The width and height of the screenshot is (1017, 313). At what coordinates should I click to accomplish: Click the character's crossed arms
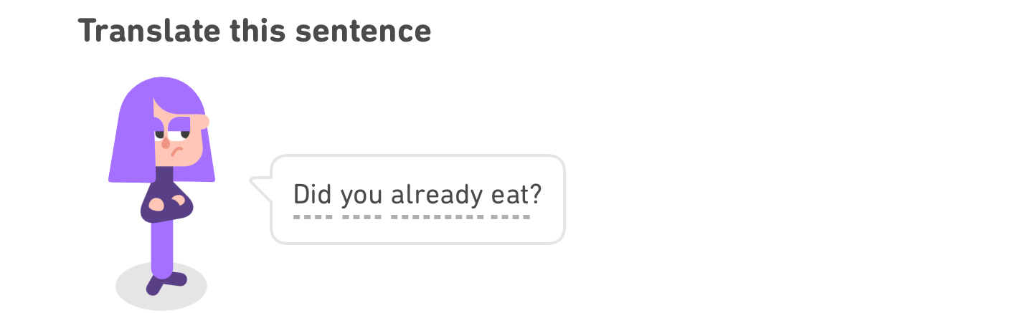pyautogui.click(x=166, y=206)
